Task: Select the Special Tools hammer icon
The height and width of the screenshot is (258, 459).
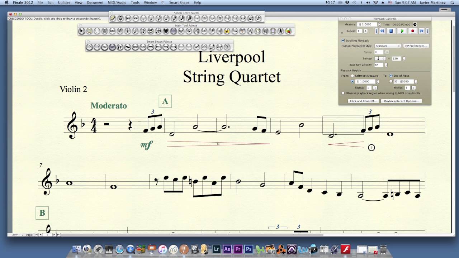Action: (242, 31)
